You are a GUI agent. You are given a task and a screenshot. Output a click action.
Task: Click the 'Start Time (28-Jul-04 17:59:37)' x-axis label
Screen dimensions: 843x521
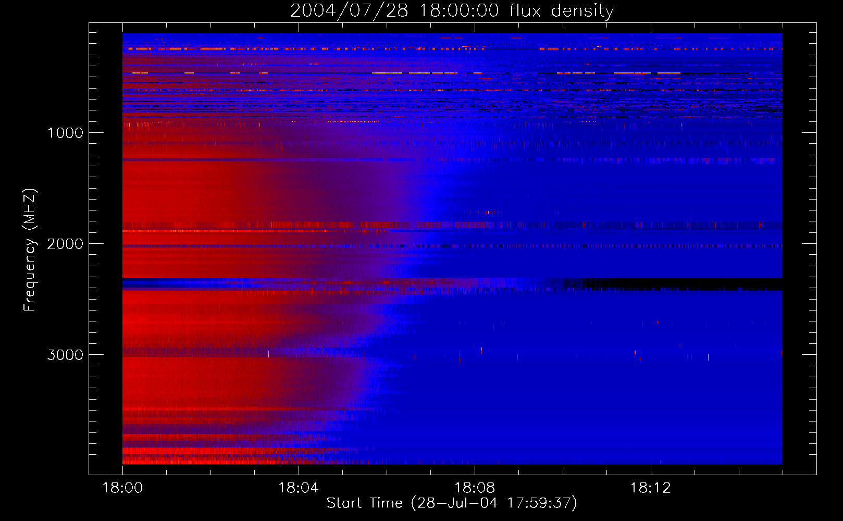point(452,503)
